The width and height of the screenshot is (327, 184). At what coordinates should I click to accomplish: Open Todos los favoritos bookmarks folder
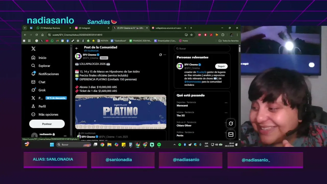tap(229, 41)
